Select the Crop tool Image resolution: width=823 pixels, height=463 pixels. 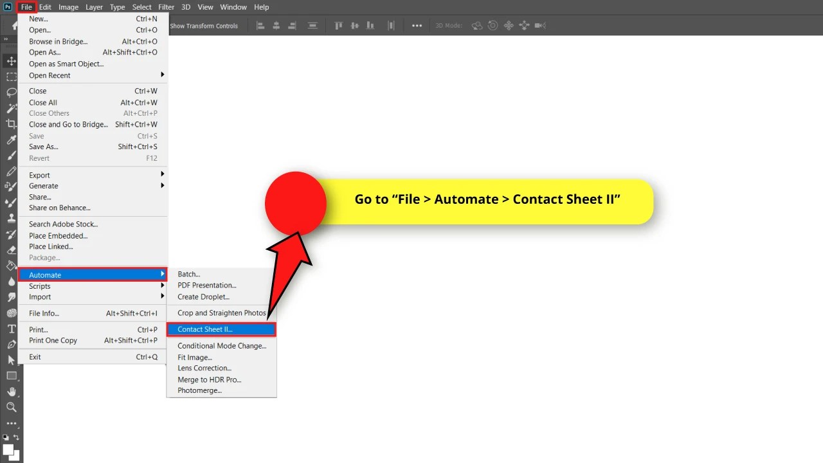tap(10, 122)
